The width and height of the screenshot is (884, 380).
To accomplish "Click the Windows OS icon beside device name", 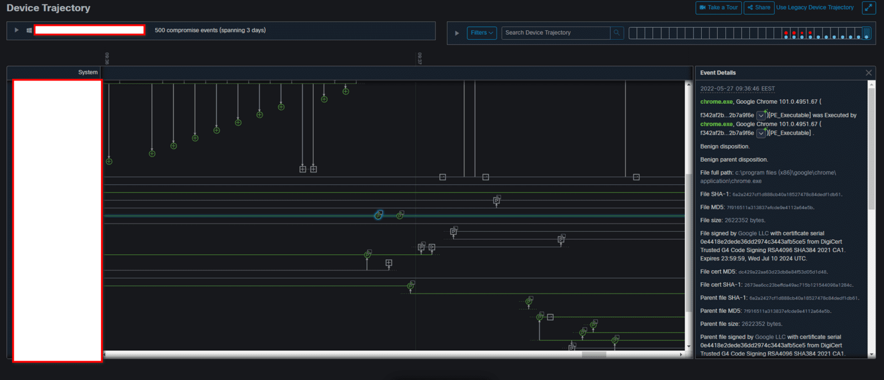I will coord(29,30).
